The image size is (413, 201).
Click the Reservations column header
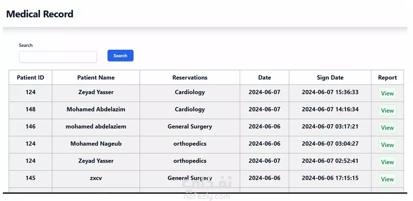190,78
